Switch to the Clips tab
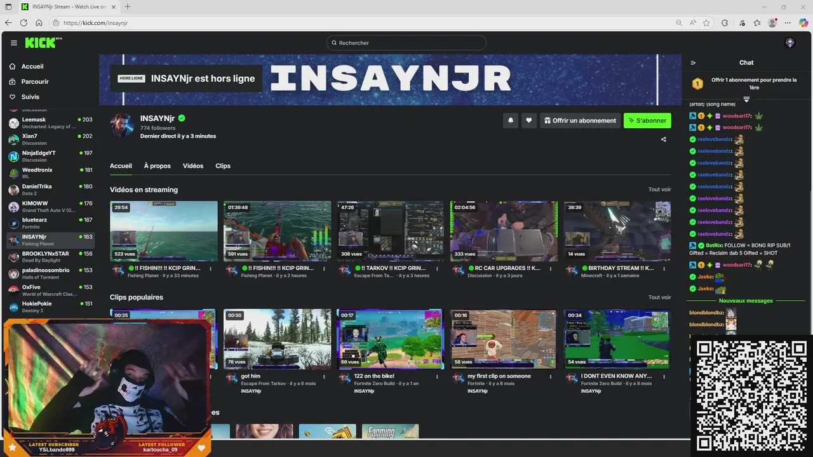 223,166
